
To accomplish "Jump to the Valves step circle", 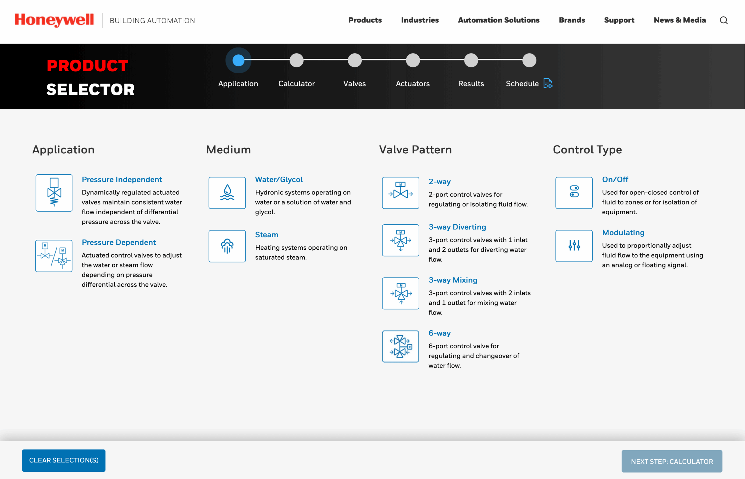I will point(355,60).
